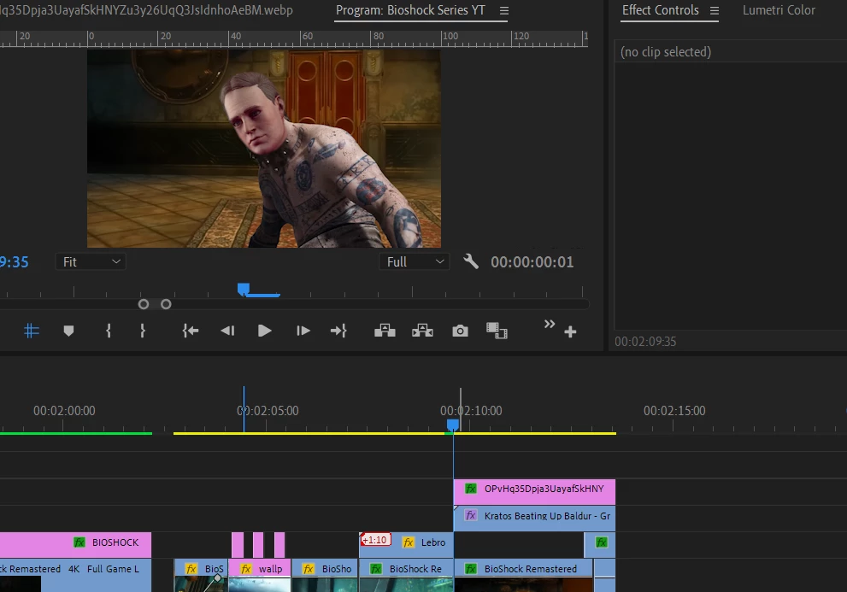Viewport: 847px width, 592px height.
Task: Click the timeline playhead at 00:02:10:00
Action: pos(453,425)
